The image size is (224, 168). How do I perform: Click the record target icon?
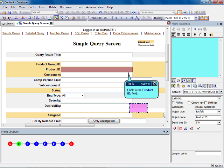tap(4, 18)
